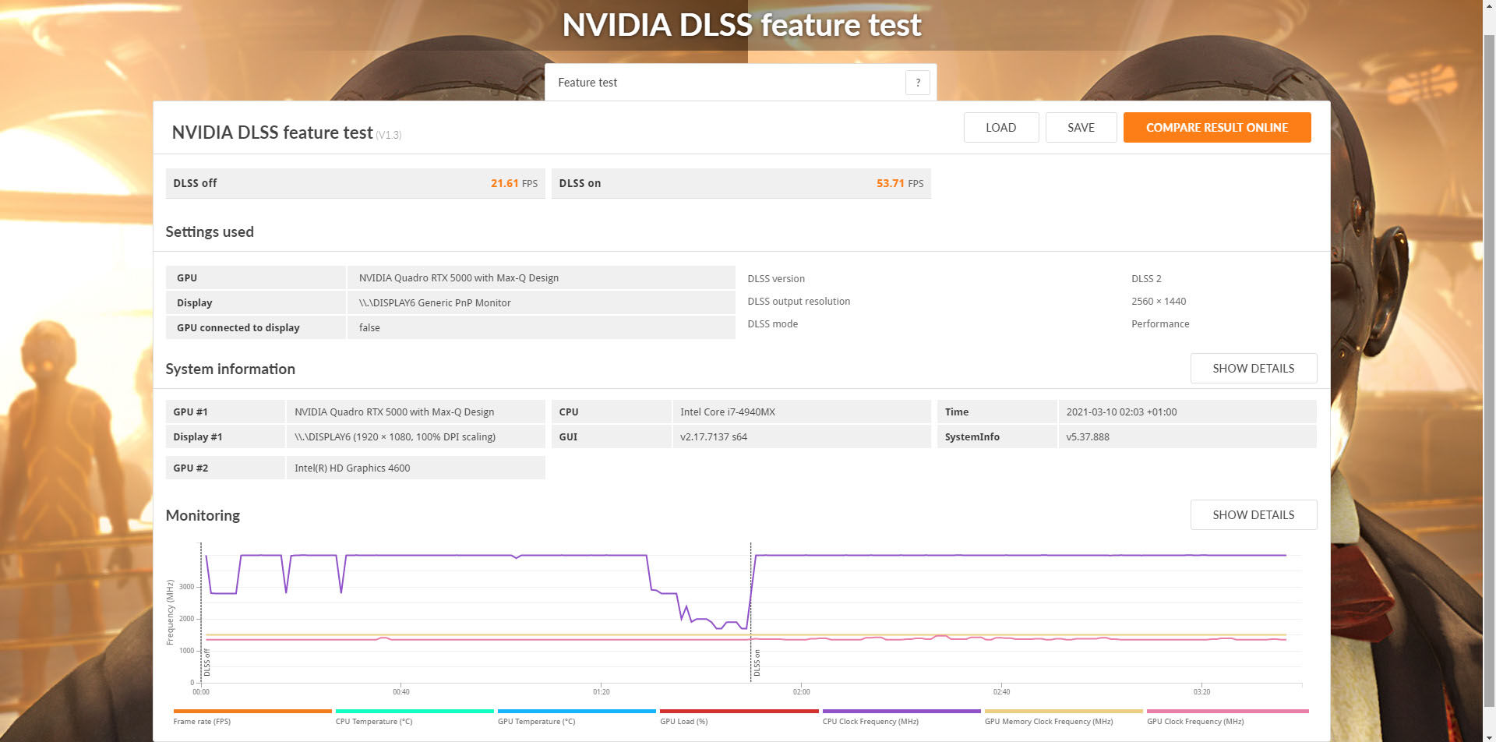
Task: Toggle GPU Load (%) legend series
Action: pyautogui.click(x=739, y=717)
